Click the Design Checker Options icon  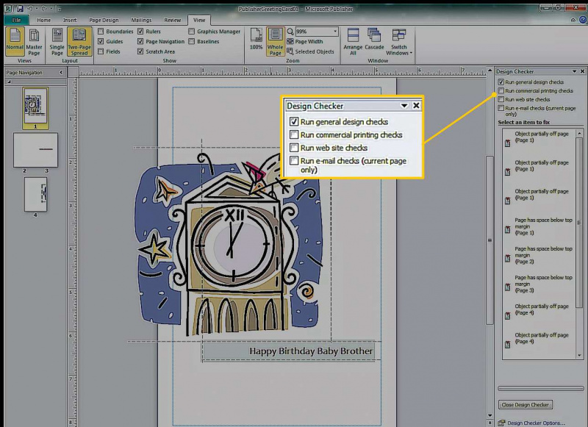pyautogui.click(x=501, y=423)
